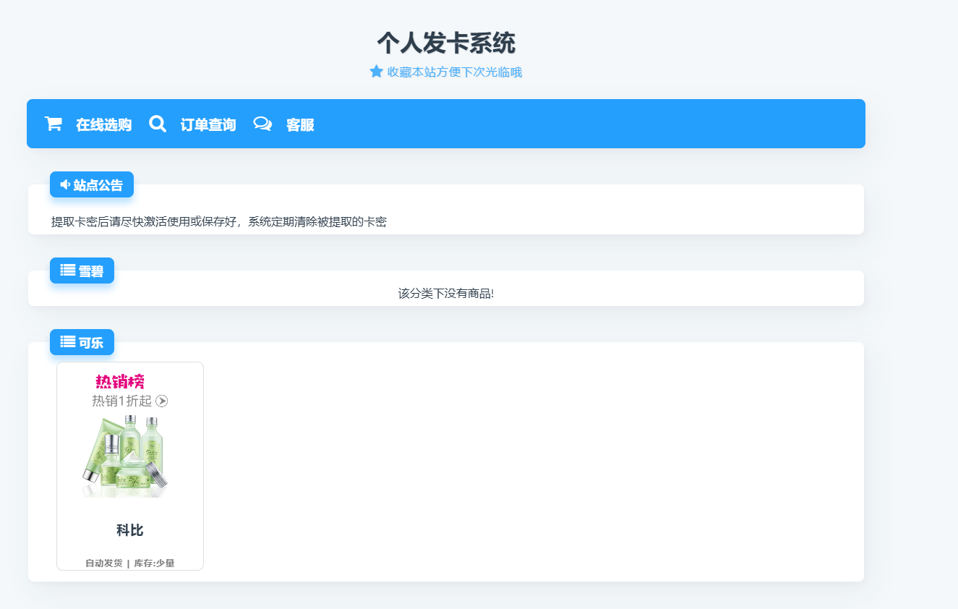The width and height of the screenshot is (958, 609).
Task: Click the 收藏本站方便下次光临哦 link
Action: [x=454, y=72]
